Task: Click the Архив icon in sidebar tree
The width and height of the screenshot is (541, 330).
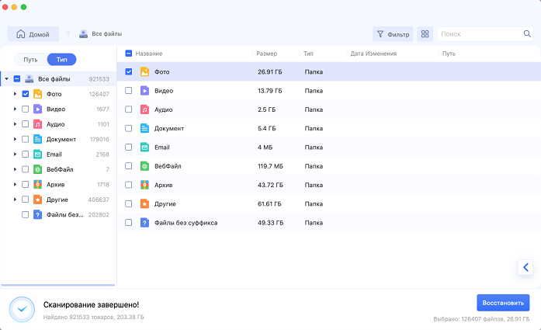Action: (x=37, y=185)
